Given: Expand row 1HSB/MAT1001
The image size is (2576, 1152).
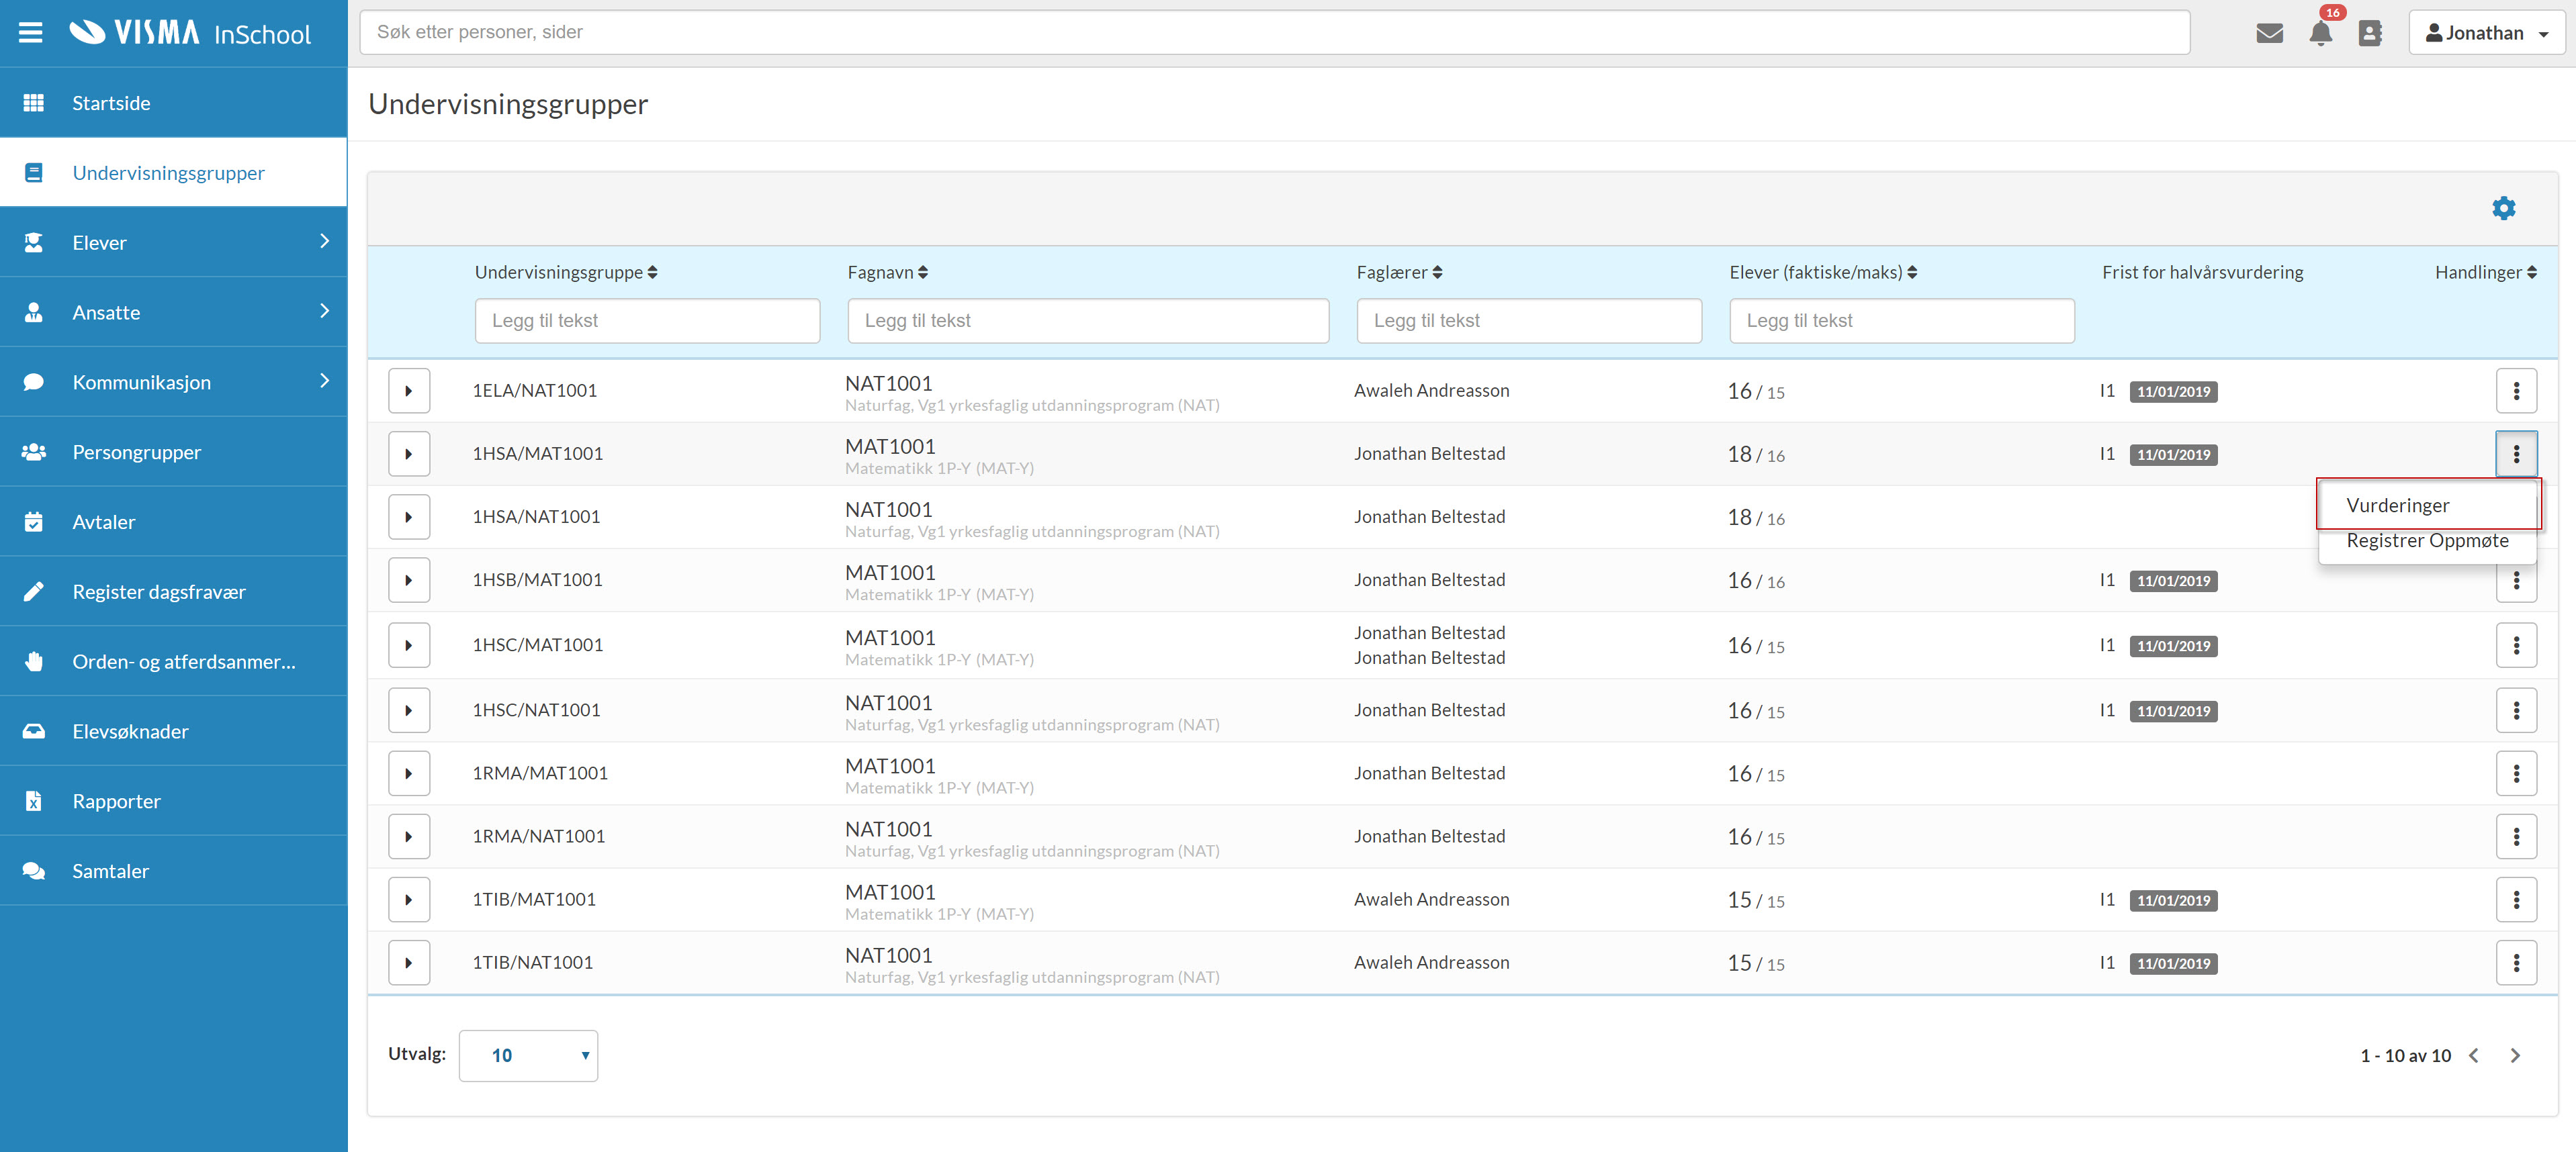Looking at the screenshot, I should (409, 581).
